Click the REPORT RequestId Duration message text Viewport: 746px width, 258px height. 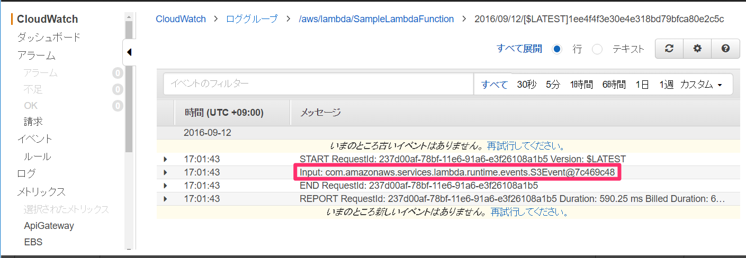tap(512, 199)
